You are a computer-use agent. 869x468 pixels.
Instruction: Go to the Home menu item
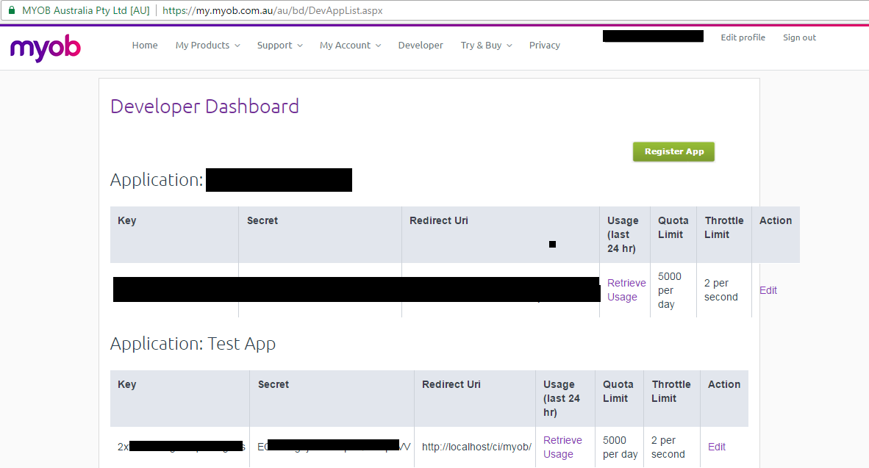pyautogui.click(x=145, y=45)
